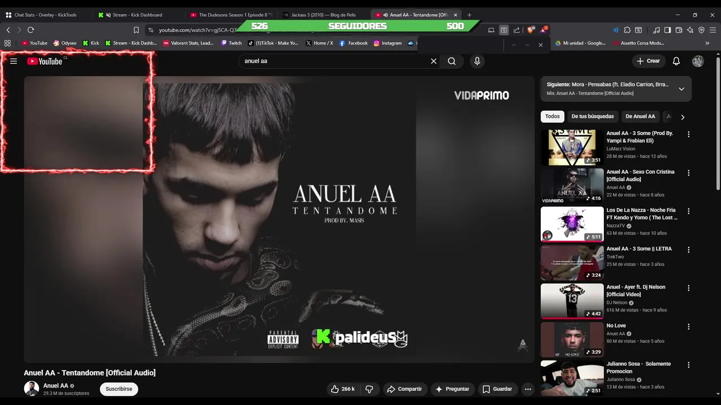The height and width of the screenshot is (405, 721).
Task: Open Odysee bookmark
Action: [65, 43]
